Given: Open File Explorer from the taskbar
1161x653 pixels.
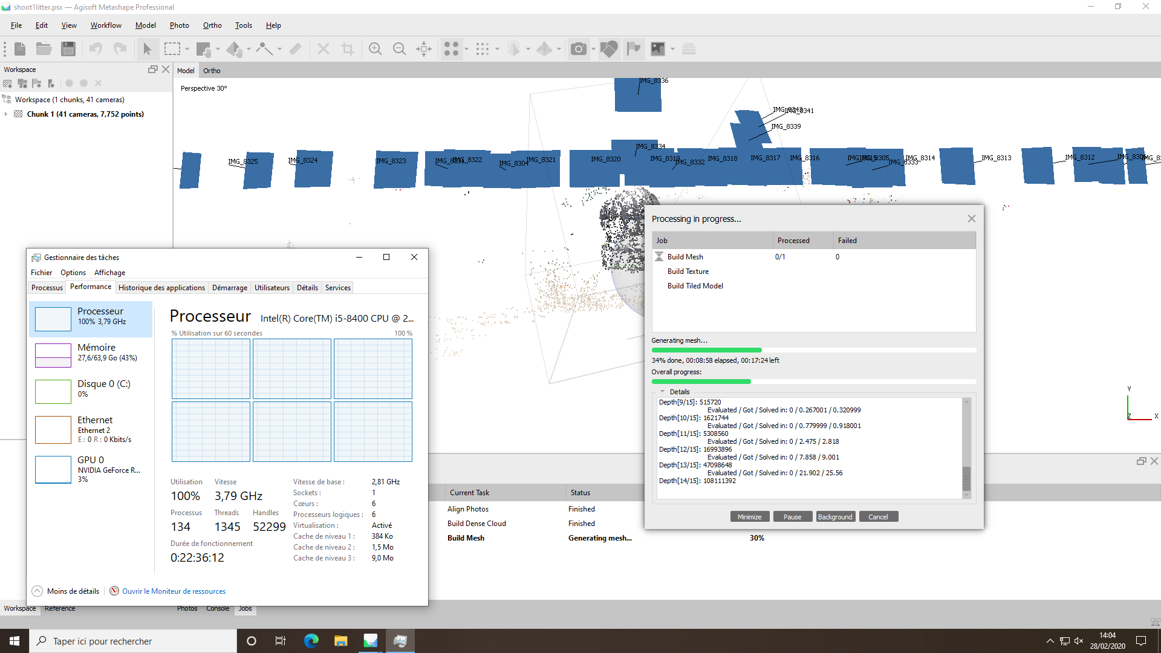Looking at the screenshot, I should click(x=341, y=641).
